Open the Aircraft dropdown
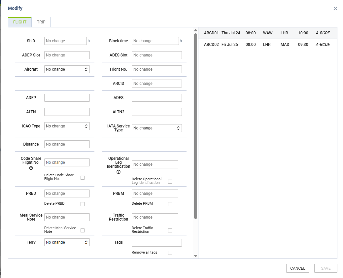 (x=67, y=69)
